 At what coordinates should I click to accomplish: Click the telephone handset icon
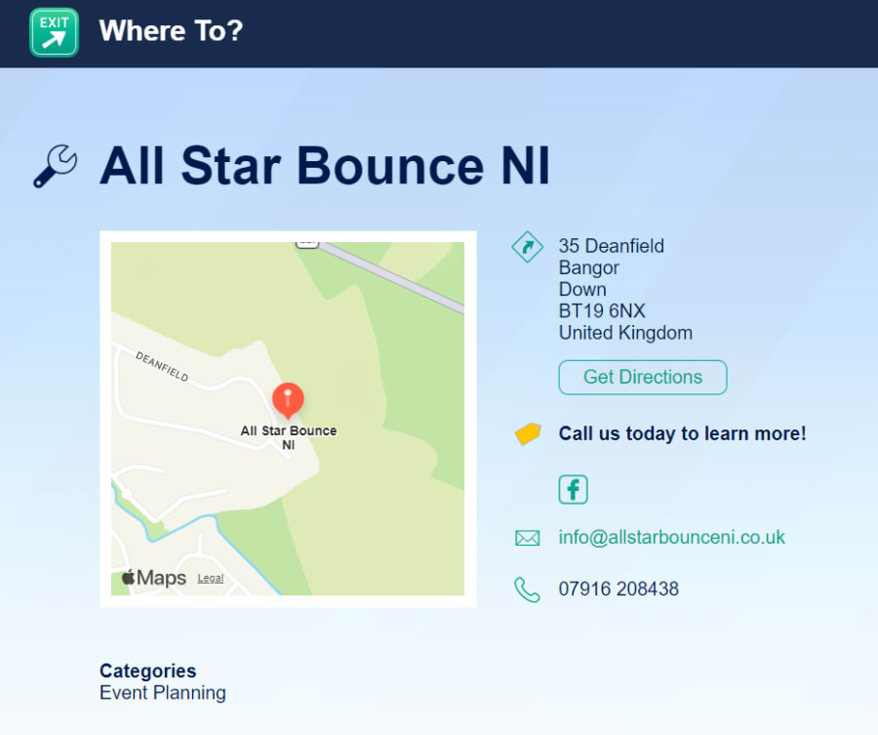pyautogui.click(x=527, y=590)
